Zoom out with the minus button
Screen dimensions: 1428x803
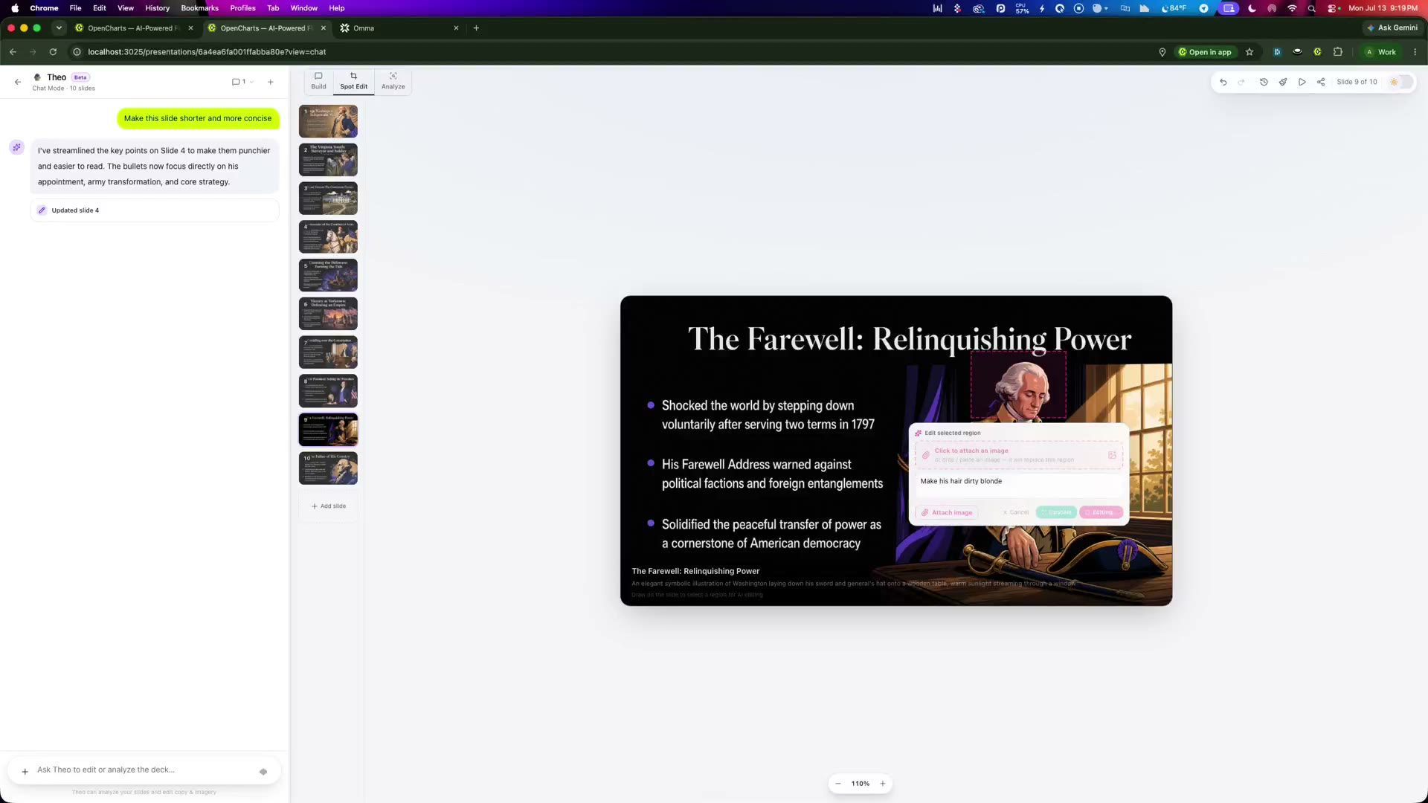point(838,784)
